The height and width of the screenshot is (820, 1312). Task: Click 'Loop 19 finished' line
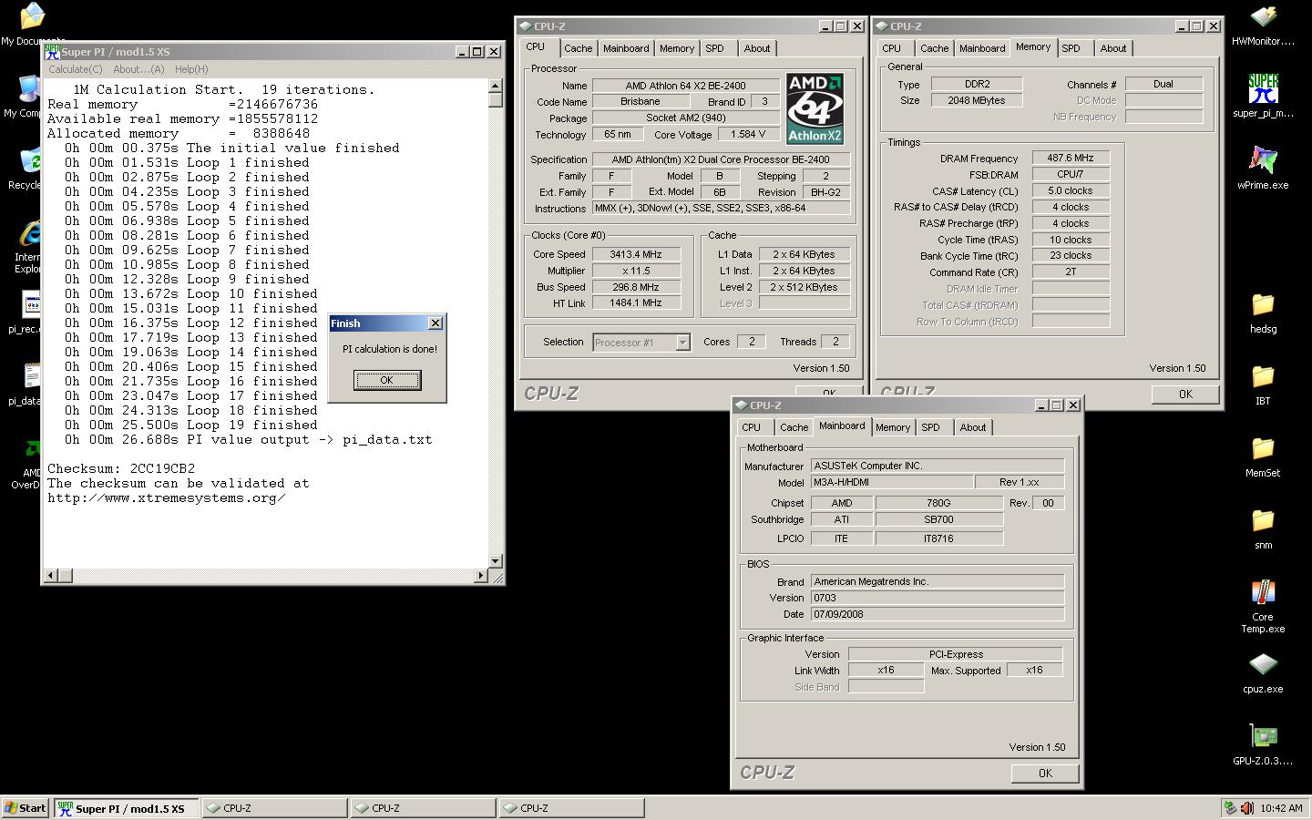point(191,425)
